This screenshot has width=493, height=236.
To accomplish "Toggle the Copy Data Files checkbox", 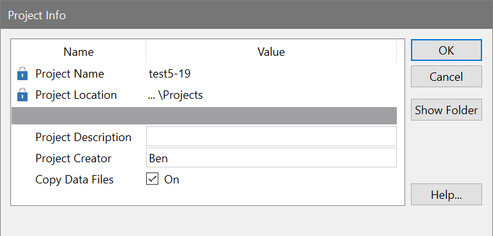I will tap(152, 179).
